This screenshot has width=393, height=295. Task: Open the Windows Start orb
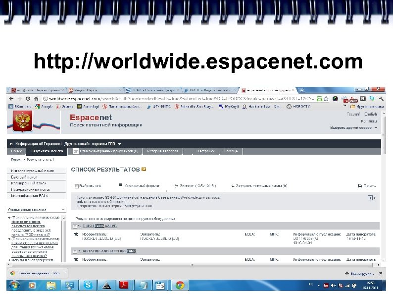(x=14, y=286)
